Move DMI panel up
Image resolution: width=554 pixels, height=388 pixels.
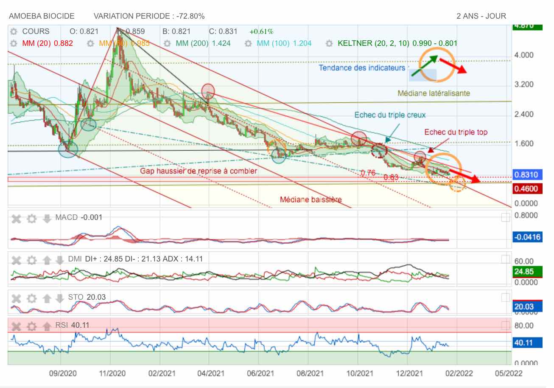[47, 259]
